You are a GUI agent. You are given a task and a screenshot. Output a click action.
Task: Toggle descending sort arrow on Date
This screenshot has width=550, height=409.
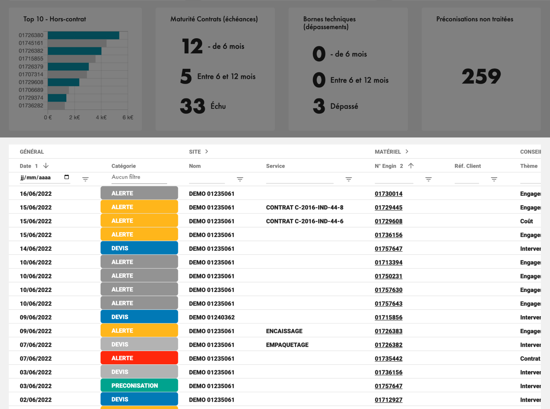(46, 166)
